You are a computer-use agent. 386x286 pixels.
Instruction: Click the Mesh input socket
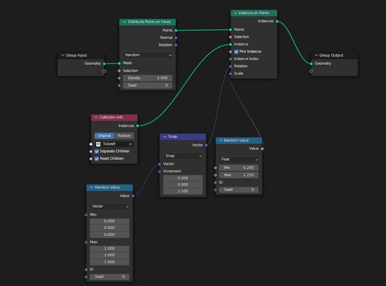(120, 63)
